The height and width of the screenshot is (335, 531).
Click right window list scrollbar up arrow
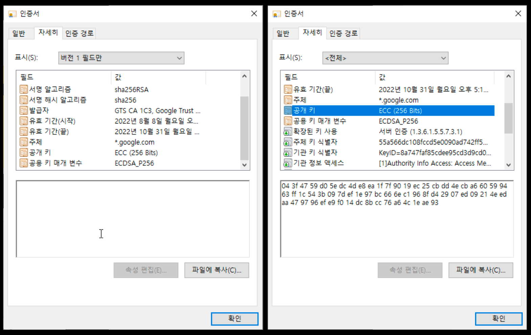point(508,76)
